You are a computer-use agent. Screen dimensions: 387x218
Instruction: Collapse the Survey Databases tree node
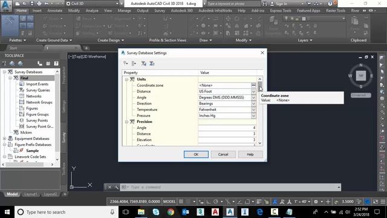4,72
